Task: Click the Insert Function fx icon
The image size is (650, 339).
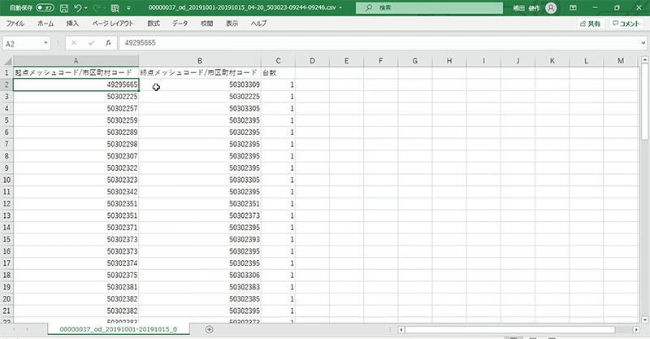Action: tap(108, 42)
